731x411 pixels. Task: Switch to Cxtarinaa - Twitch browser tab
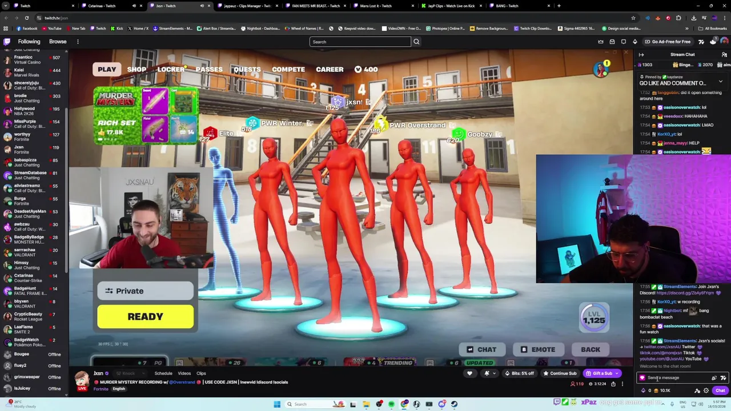tap(111, 6)
